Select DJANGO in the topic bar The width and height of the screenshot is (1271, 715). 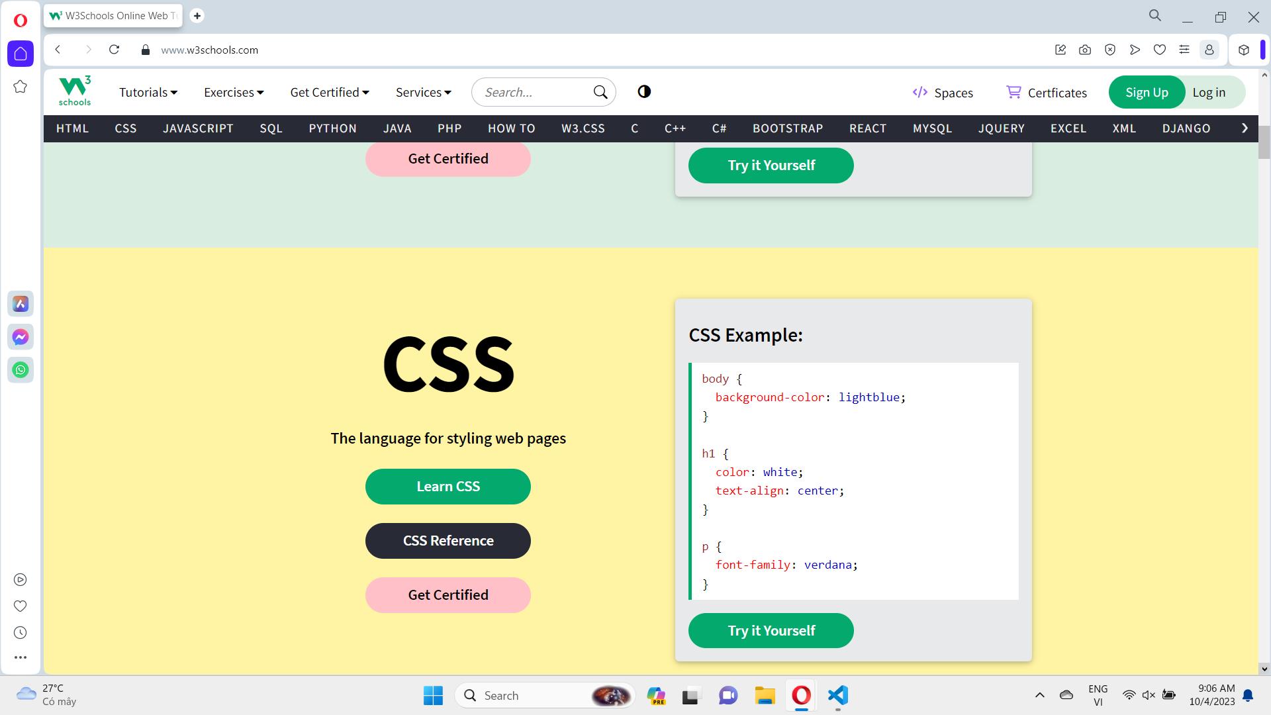[x=1186, y=128]
